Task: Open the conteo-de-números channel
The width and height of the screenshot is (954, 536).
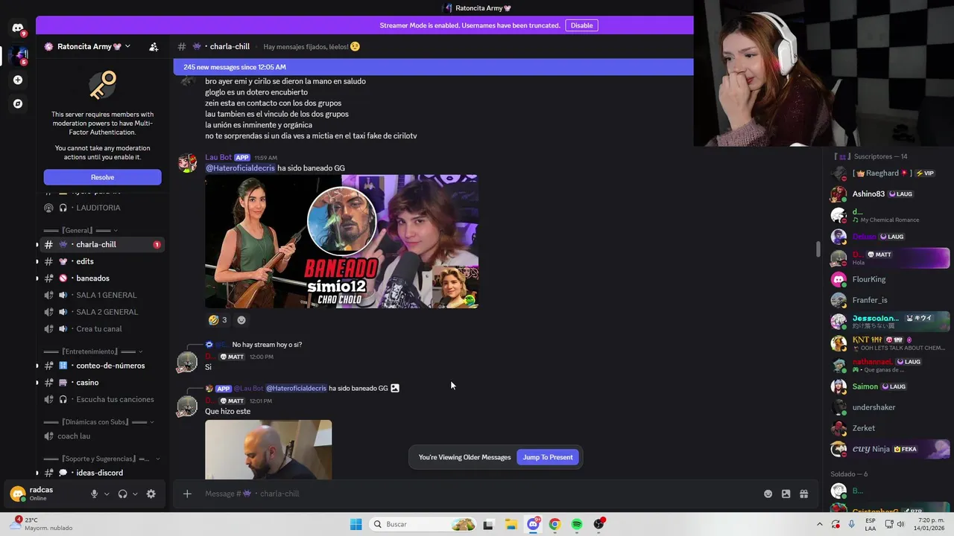Action: [102, 366]
